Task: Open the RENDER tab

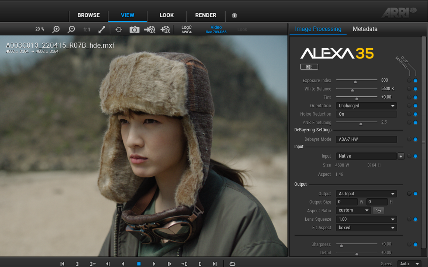Action: point(206,15)
